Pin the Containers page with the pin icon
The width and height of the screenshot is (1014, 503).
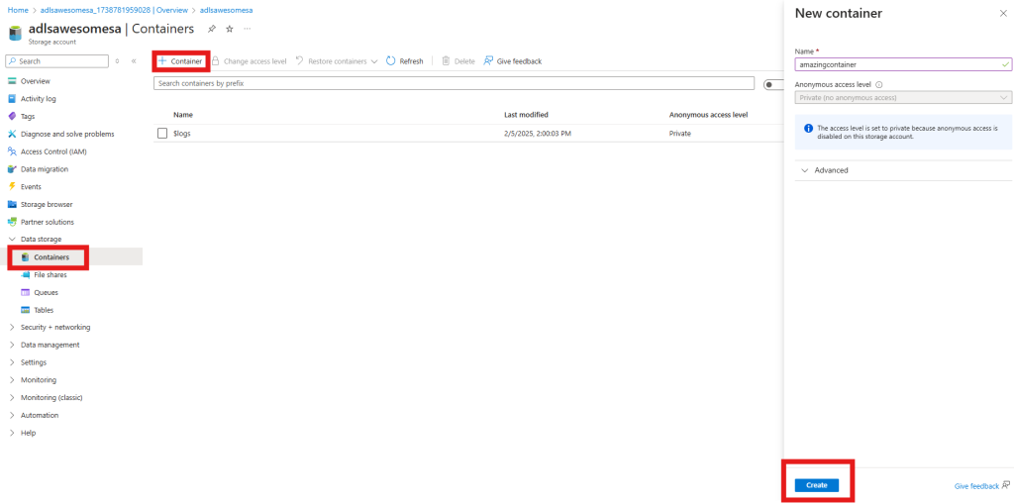(x=212, y=29)
